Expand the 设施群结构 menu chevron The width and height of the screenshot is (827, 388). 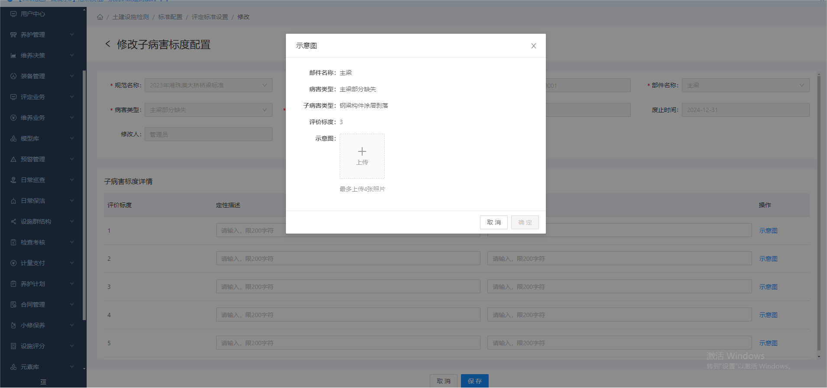pyautogui.click(x=72, y=221)
